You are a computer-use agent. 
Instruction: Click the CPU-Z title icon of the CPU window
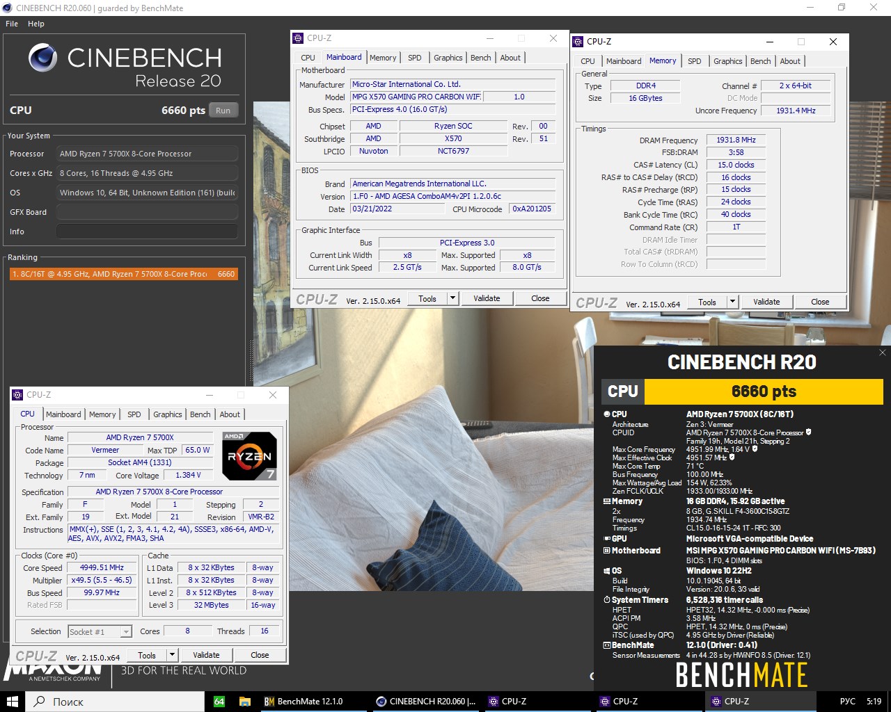point(18,395)
